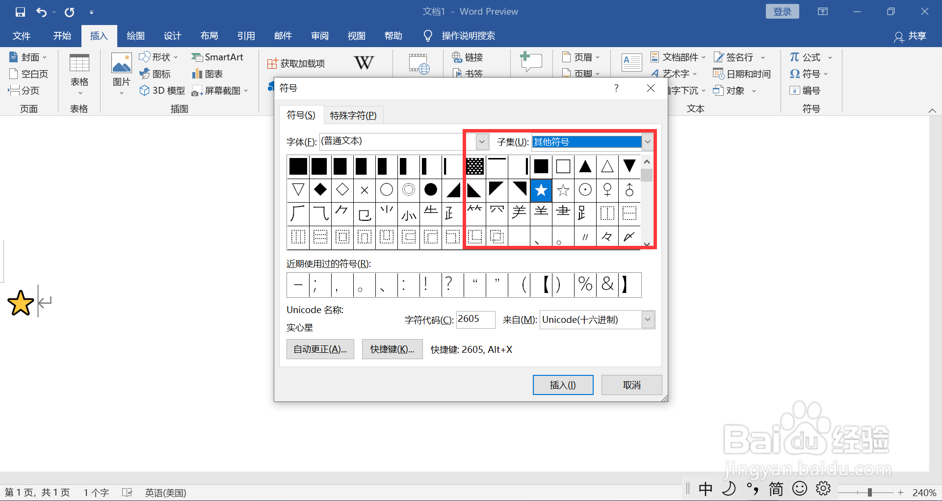
Task: Redo the last action in title bar
Action: pyautogui.click(x=70, y=12)
